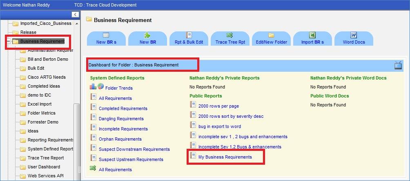
Task: Open the Folder Trends chart icon
Action: 97,87
